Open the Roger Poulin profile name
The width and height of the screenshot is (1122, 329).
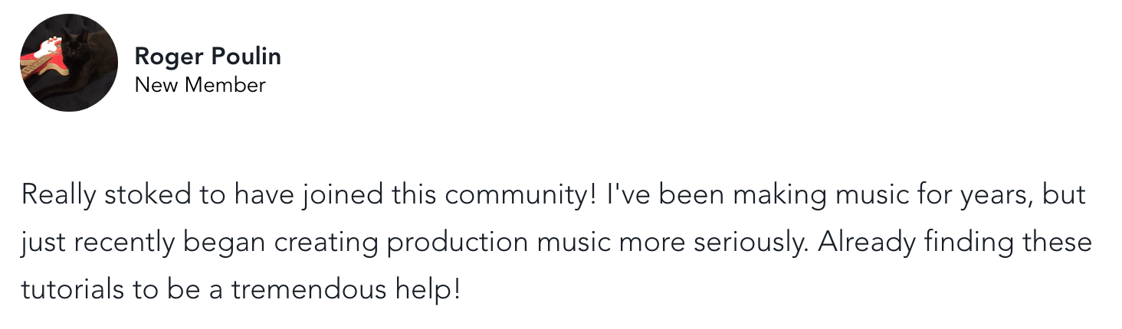click(208, 56)
